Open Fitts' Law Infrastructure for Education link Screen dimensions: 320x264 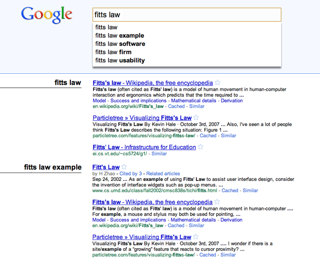144,147
